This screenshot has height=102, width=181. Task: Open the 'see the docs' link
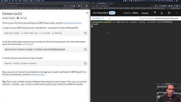pos(28,44)
